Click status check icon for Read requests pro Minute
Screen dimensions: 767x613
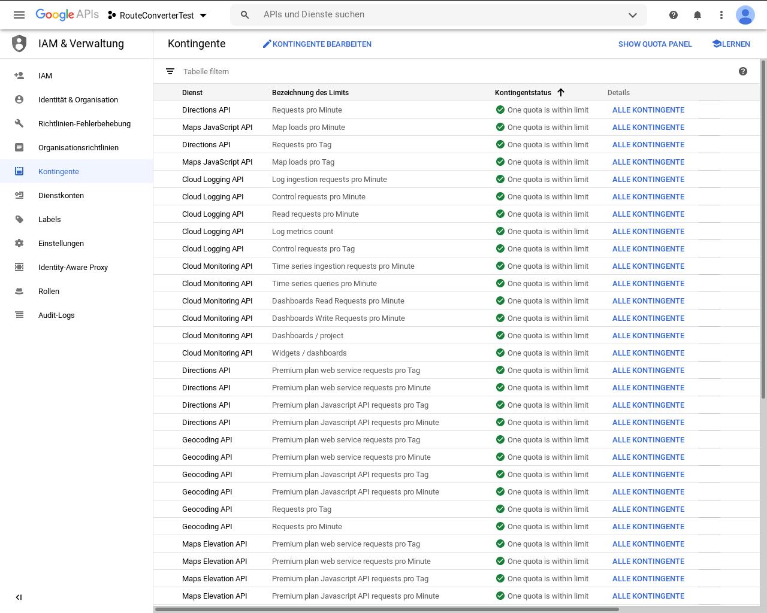tap(500, 214)
